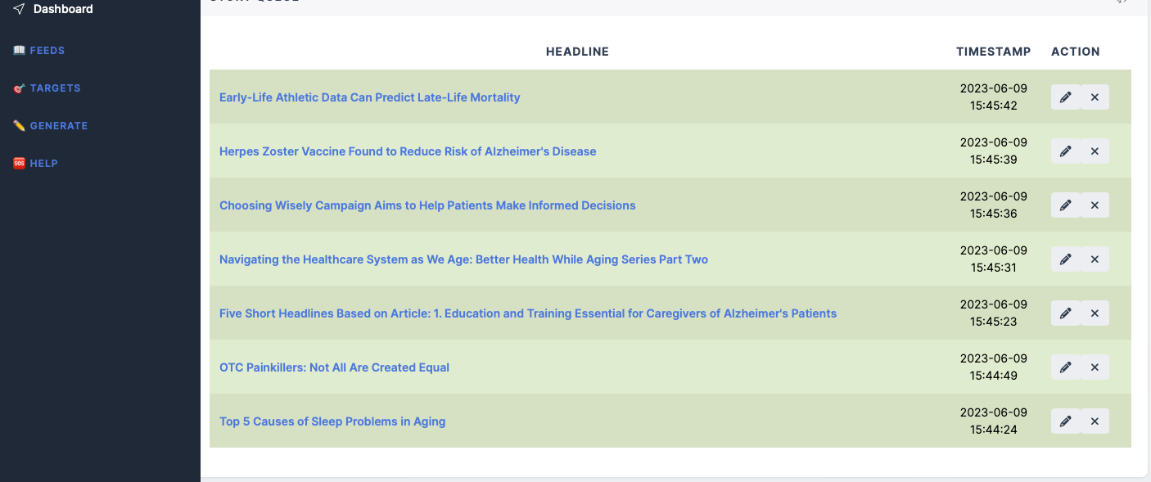Remove the OTC Painkillers story
Viewport: 1151px width, 482px height.
(1095, 367)
